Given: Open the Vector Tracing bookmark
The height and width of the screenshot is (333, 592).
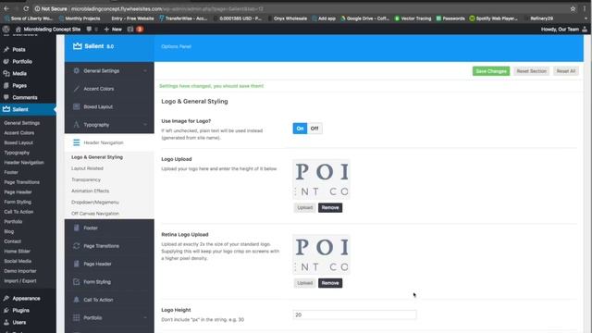Looking at the screenshot, I should pos(413,18).
